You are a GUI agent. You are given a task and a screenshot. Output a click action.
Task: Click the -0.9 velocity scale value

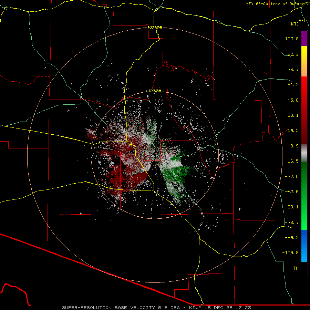[293, 146]
